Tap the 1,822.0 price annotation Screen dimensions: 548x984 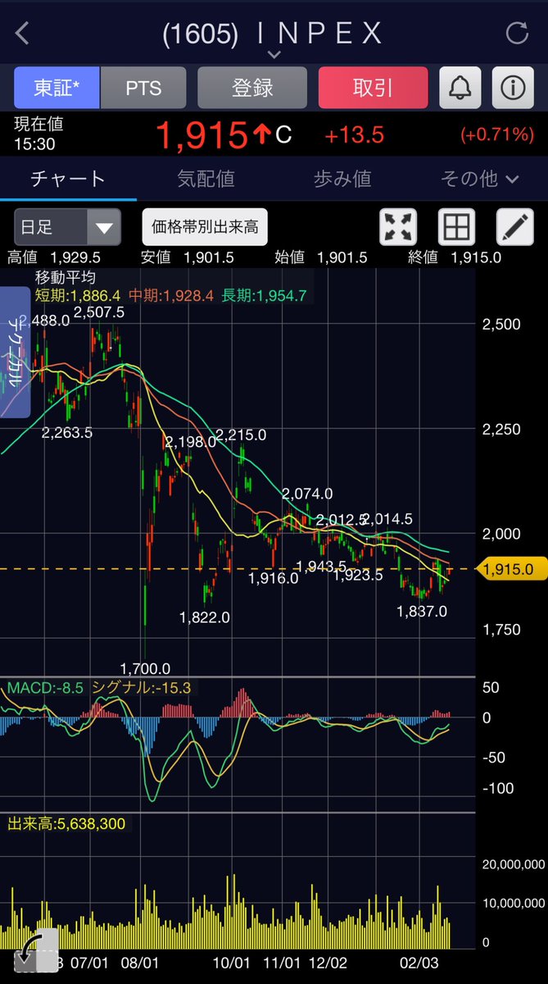205,617
